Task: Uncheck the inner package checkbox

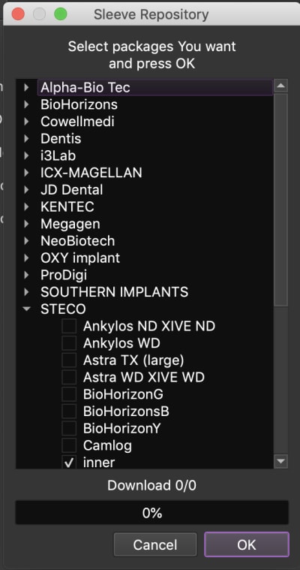Action: (69, 463)
